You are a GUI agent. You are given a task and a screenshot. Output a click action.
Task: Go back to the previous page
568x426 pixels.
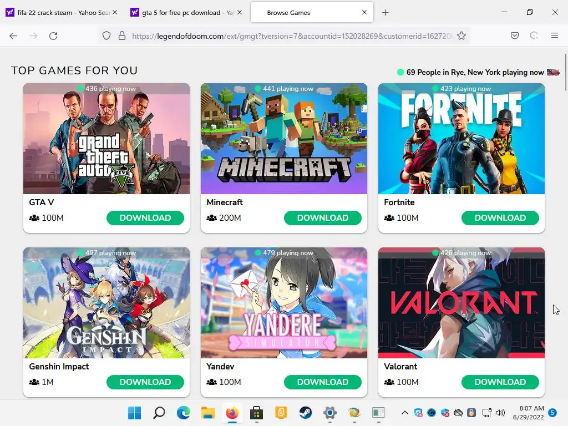[13, 35]
